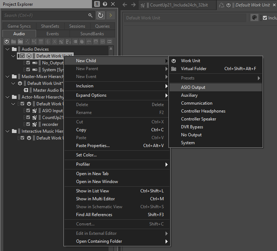Collapse the Interactive Music Hierarchy folder
Image resolution: width=277 pixels, height=251 pixels.
(8, 131)
